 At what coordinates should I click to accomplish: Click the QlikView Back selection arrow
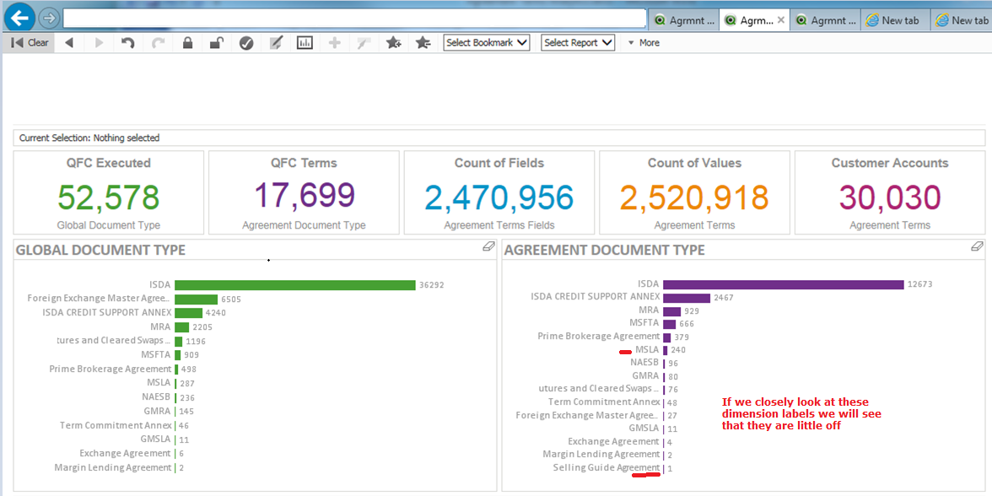(69, 43)
